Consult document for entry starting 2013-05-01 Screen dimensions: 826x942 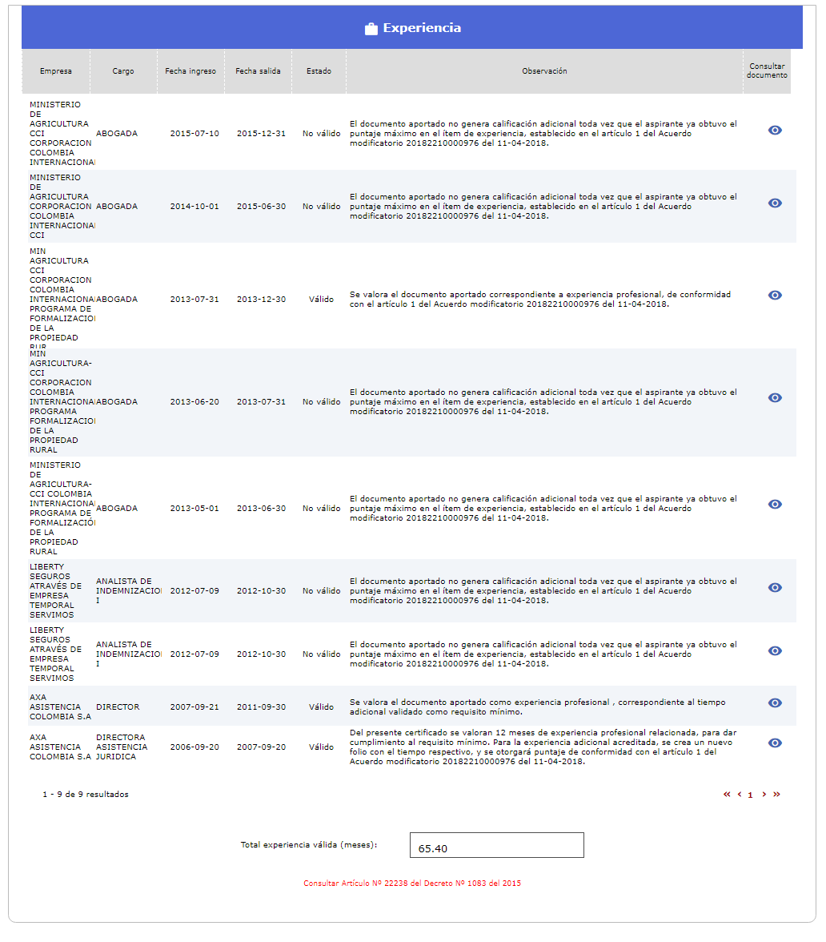[774, 505]
